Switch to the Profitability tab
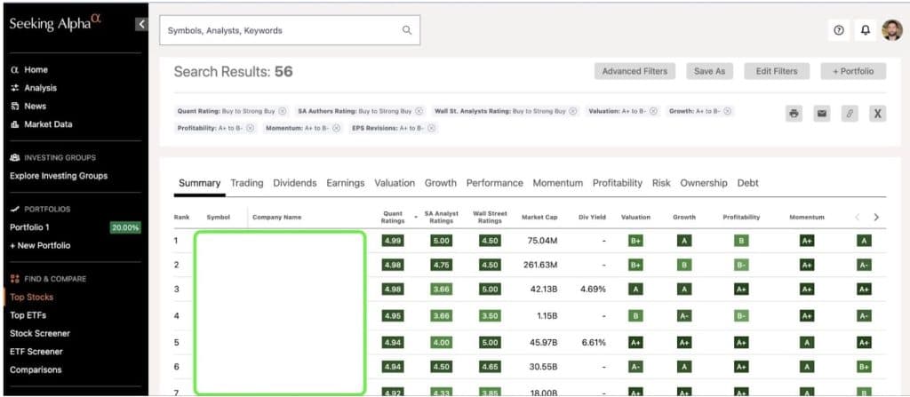Image resolution: width=910 pixels, height=397 pixels. click(618, 183)
